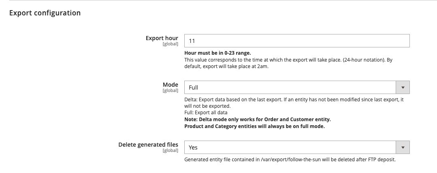The height and width of the screenshot is (173, 437).
Task: Click the Mode field label
Action: [170, 85]
